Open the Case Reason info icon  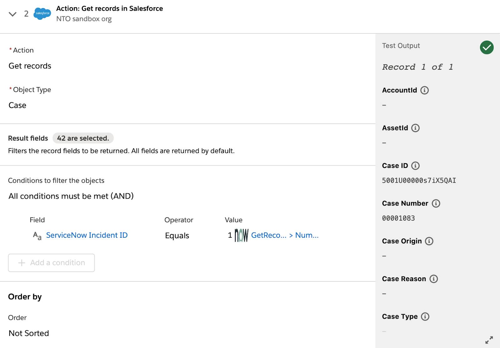point(434,279)
